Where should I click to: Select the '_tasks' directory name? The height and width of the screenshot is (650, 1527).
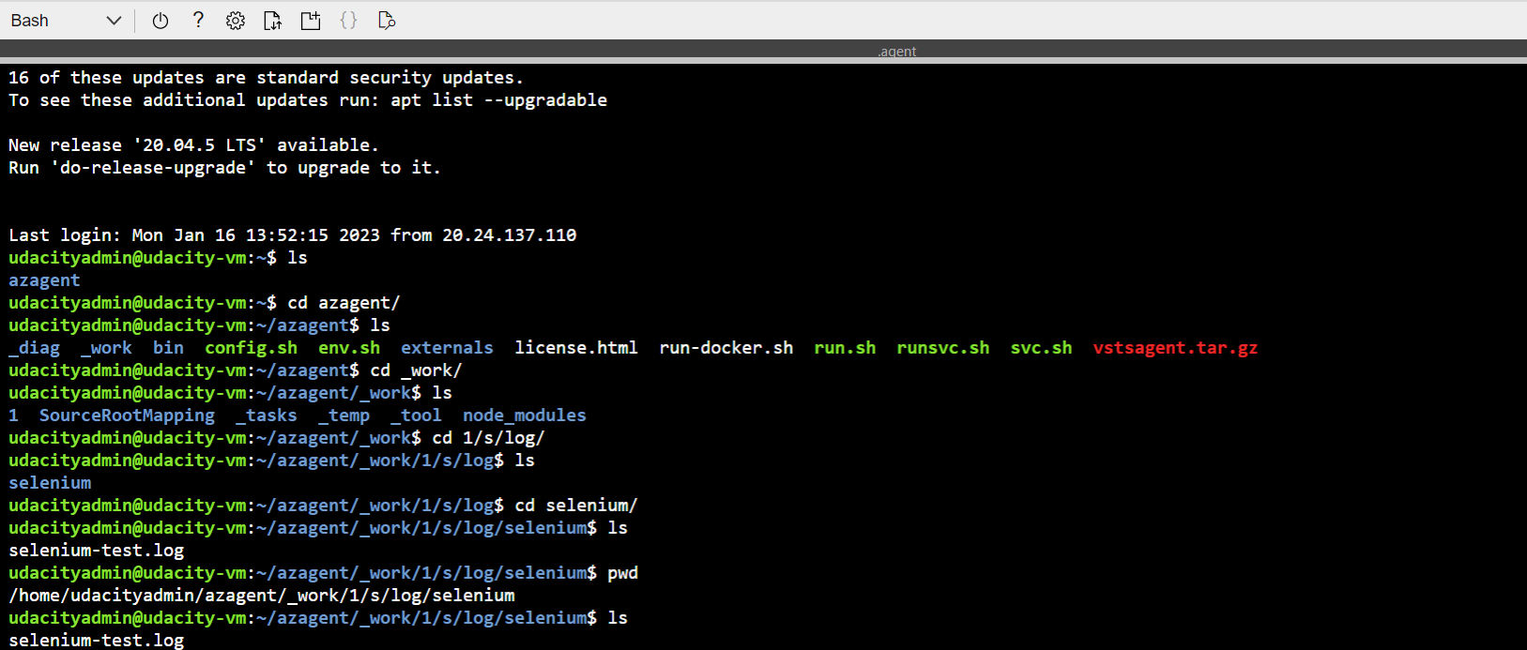(x=267, y=416)
